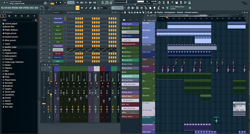The image size is (250, 134).
Task: Click the chat bubble icon in top toolbar
Action: tap(185, 3)
